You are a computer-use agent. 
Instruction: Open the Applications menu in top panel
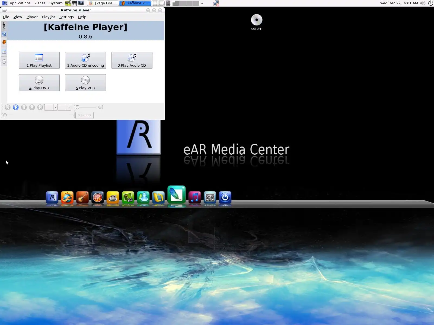(x=20, y=3)
